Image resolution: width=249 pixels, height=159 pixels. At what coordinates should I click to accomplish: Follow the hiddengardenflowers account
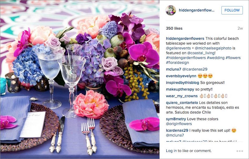(x=232, y=10)
